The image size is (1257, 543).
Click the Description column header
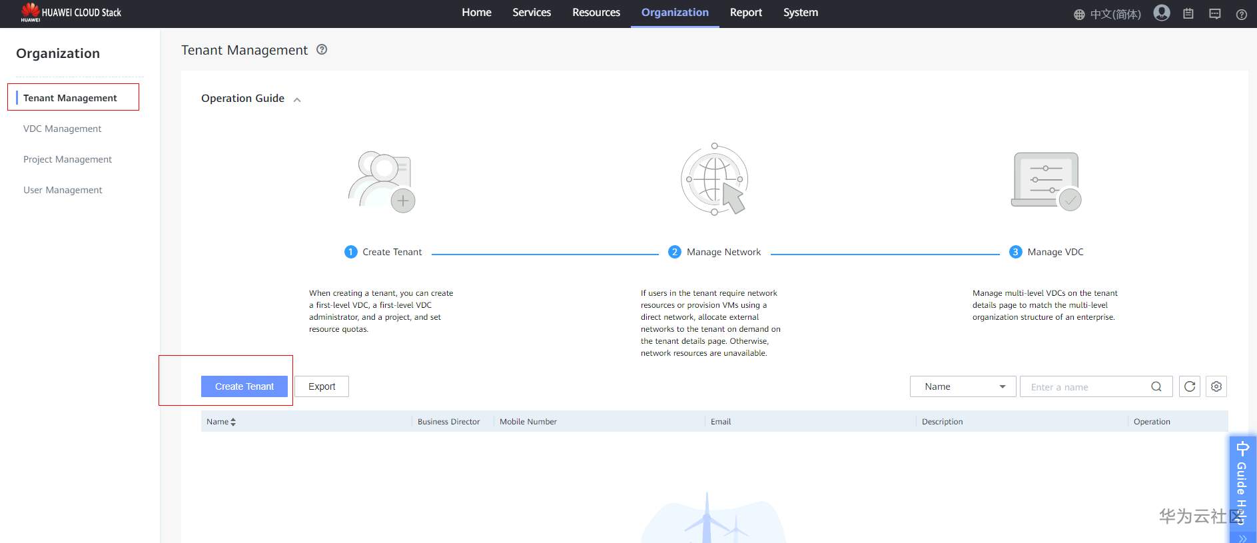[942, 422]
